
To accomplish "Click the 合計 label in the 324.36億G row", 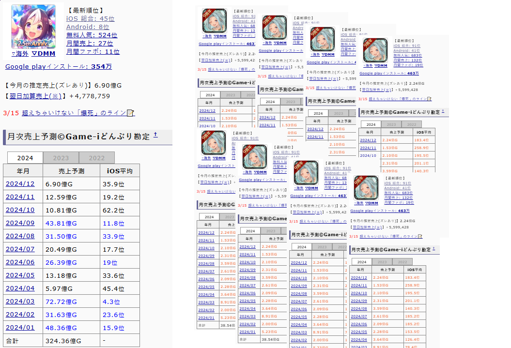I will pyautogui.click(x=12, y=341).
